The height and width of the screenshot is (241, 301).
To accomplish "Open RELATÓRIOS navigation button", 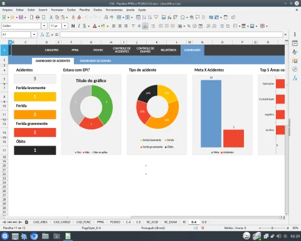I will (169, 50).
